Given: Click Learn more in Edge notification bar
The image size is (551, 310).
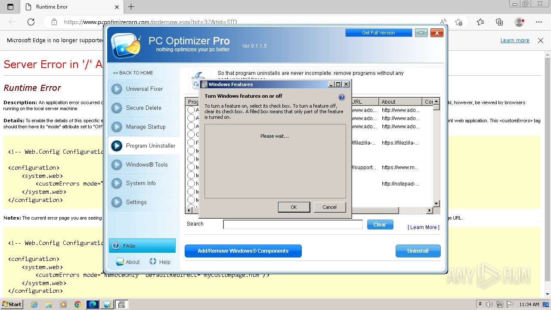Looking at the screenshot, I should pos(515,40).
